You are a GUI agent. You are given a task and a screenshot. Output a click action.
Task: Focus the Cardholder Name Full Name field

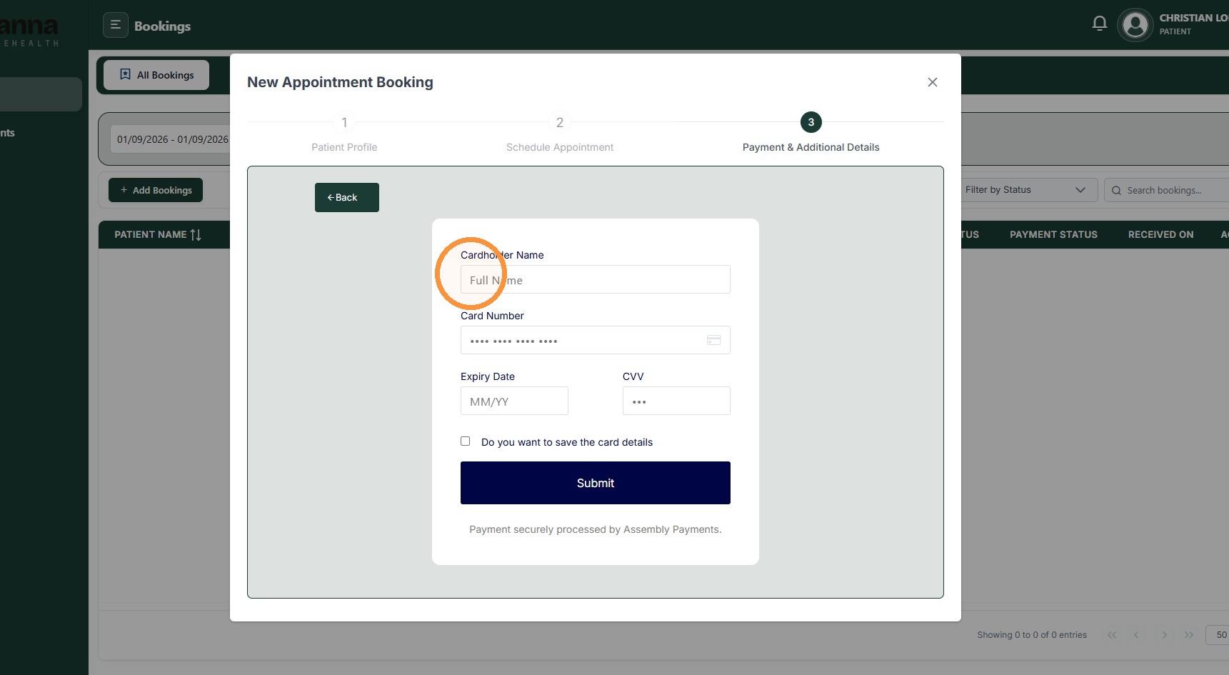point(596,279)
